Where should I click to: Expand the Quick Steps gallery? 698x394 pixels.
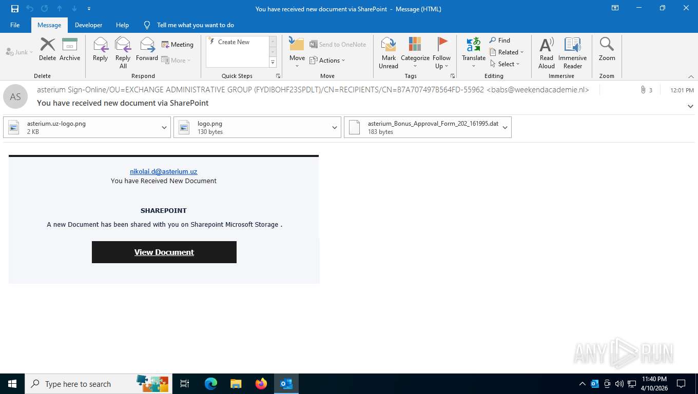click(x=273, y=63)
